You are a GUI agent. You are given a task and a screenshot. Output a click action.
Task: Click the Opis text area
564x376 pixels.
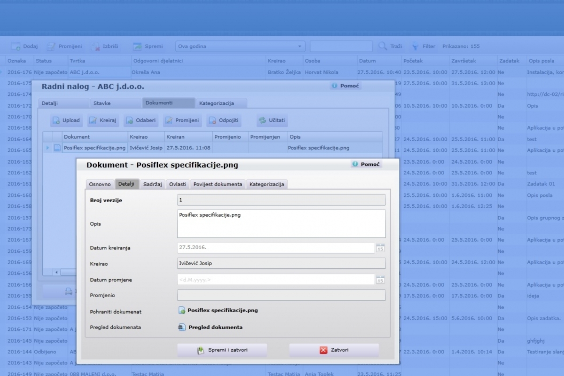(x=281, y=224)
